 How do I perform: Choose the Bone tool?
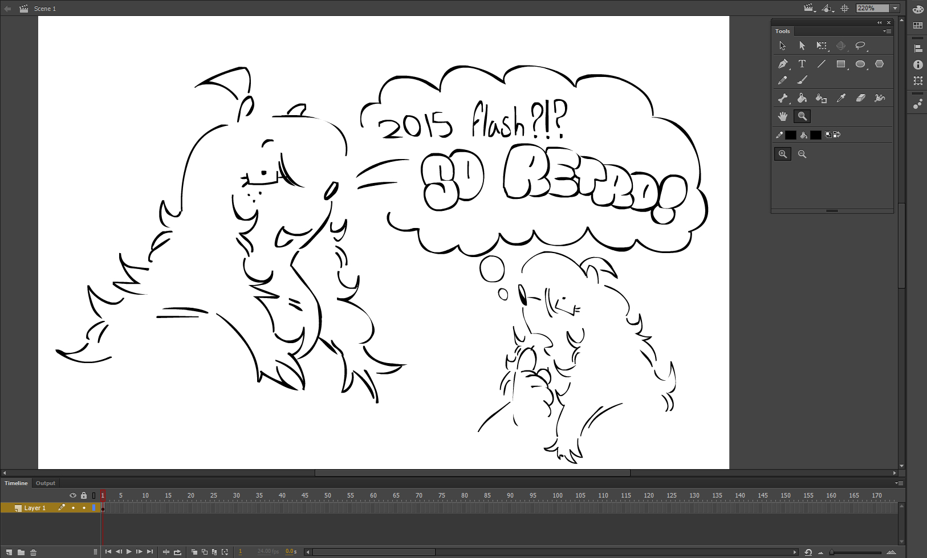(783, 98)
